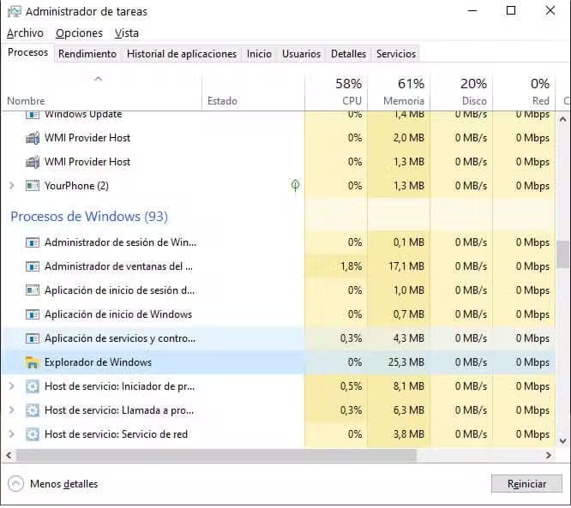This screenshot has height=508, width=571.
Task: Sort by the Red column header
Action: 524,93
